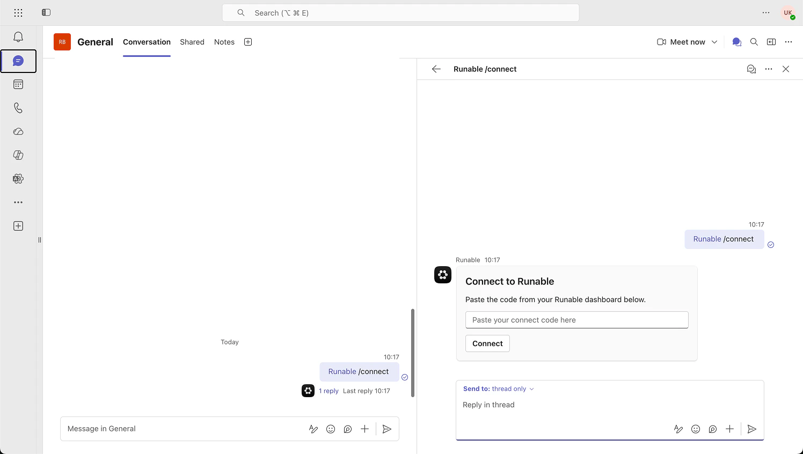The width and height of the screenshot is (803, 454).
Task: Start a meeting with Meet now
Action: tap(681, 42)
